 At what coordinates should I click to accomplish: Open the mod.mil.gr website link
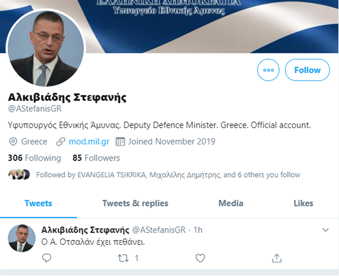coord(89,142)
